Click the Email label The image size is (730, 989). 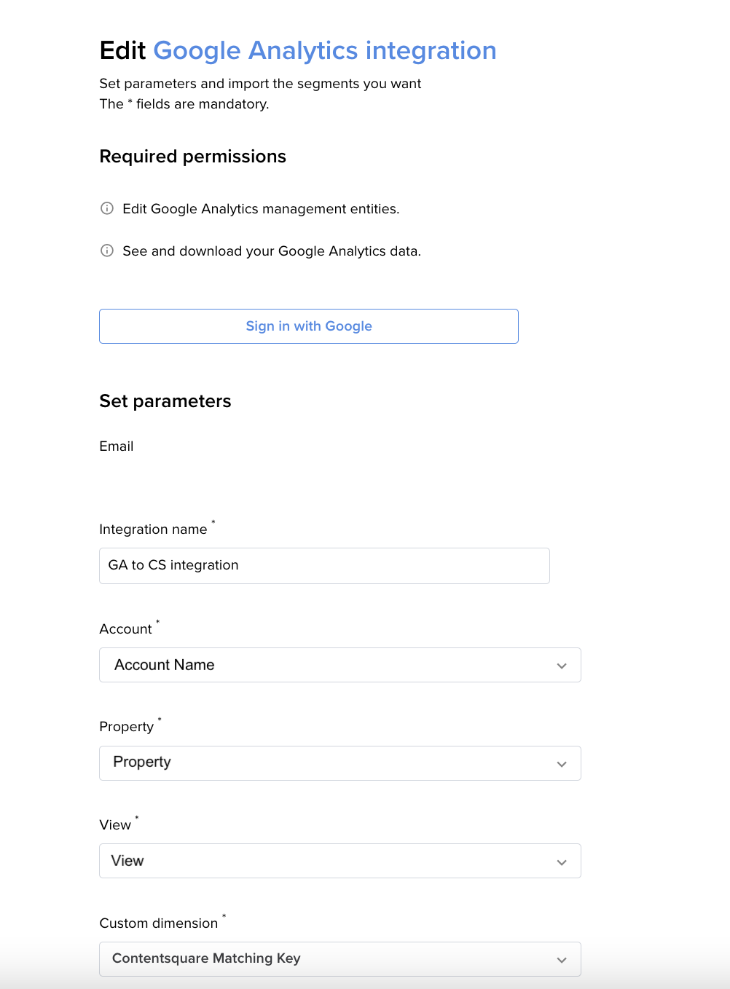coord(116,446)
